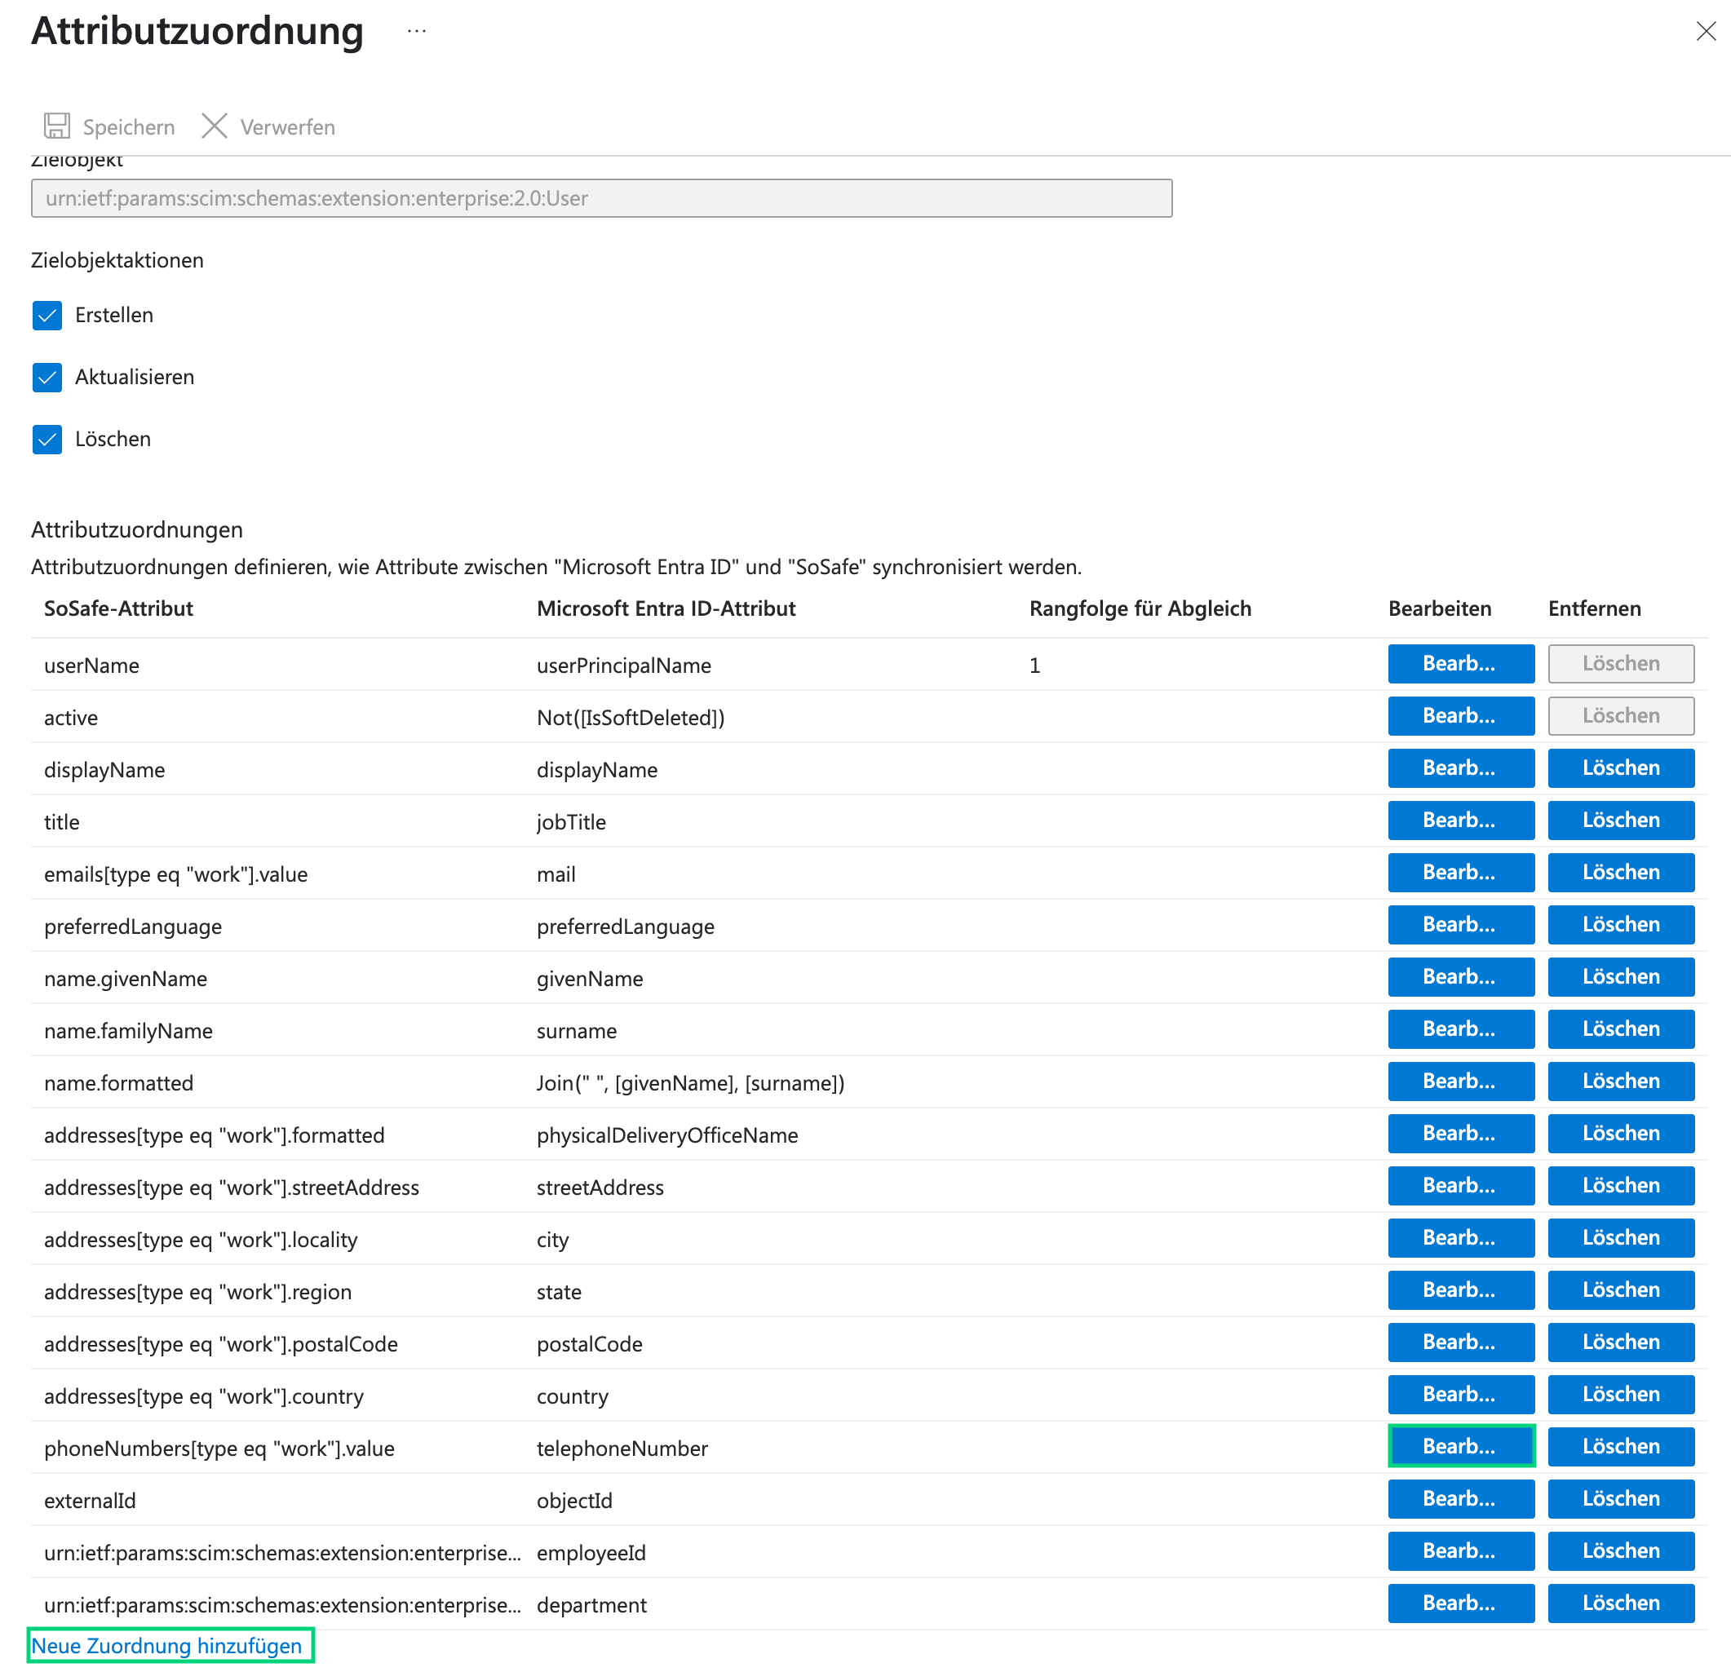Uncheck the Erstellen checkbox
This screenshot has height=1672, width=1731.
point(47,316)
